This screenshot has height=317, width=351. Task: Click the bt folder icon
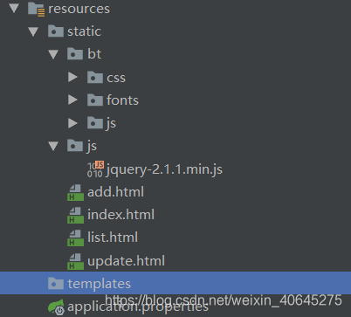click(x=75, y=53)
